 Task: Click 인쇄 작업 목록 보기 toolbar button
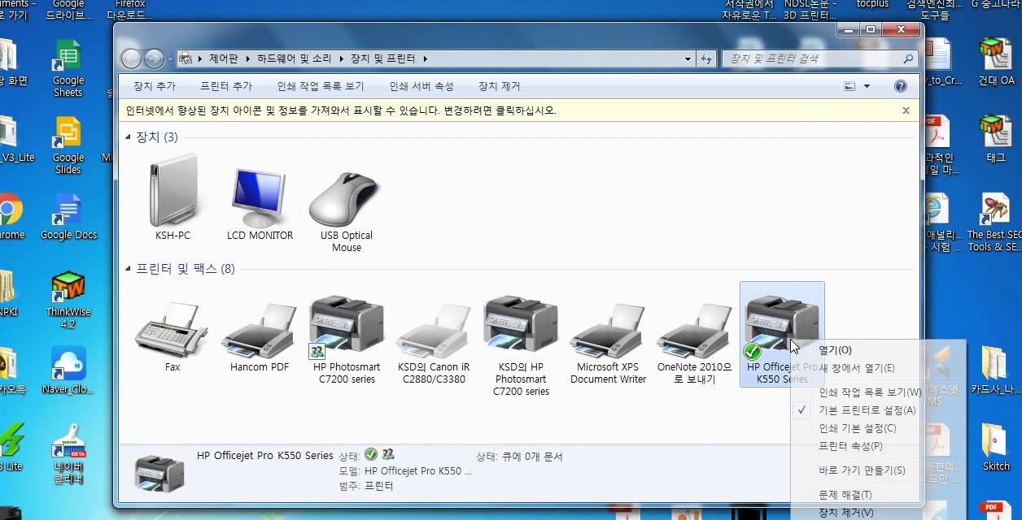coord(321,86)
